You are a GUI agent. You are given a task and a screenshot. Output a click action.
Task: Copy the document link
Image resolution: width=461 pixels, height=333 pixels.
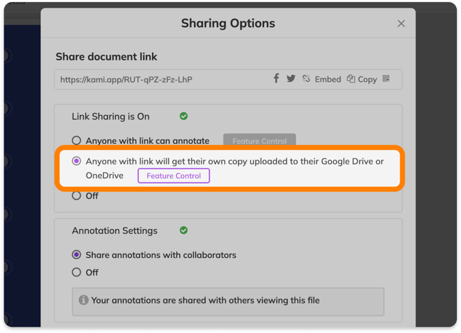coord(362,79)
